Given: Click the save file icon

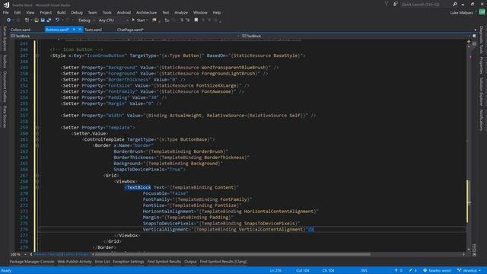Looking at the screenshot, I should coord(43,21).
